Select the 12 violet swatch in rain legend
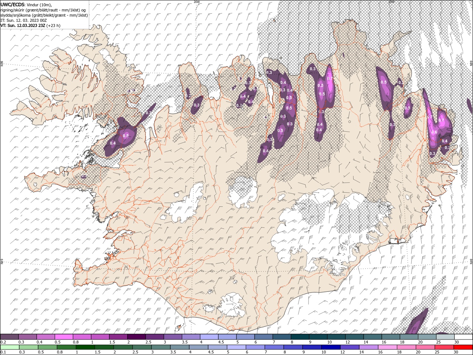Image resolution: width=473 pixels, height=355 pixels. 350,347
